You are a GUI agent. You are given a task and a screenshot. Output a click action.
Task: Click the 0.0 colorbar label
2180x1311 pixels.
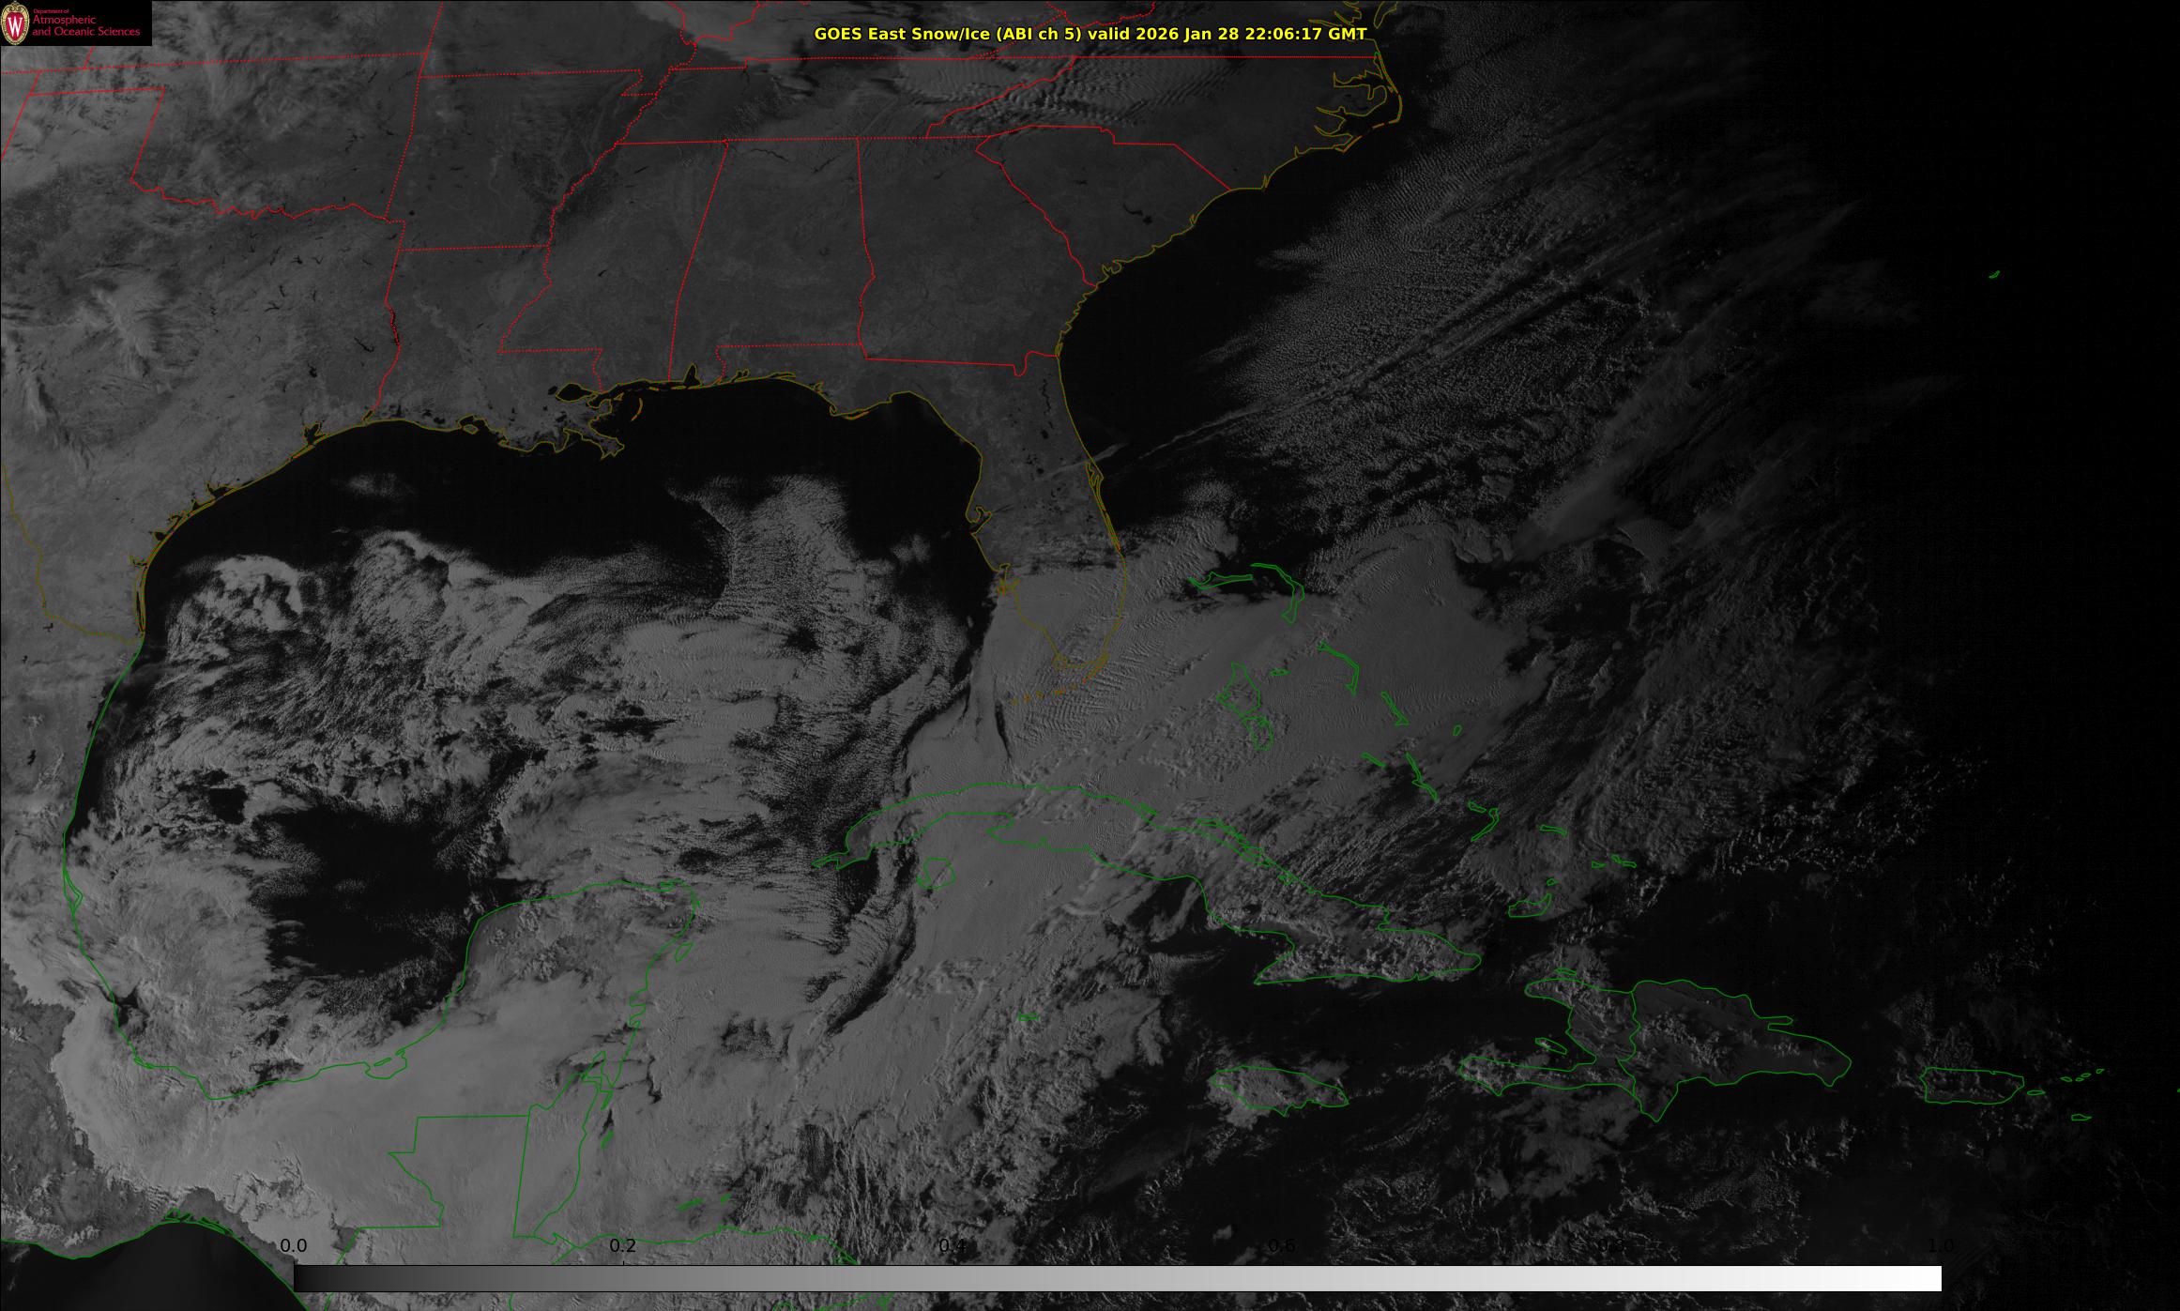(x=293, y=1245)
